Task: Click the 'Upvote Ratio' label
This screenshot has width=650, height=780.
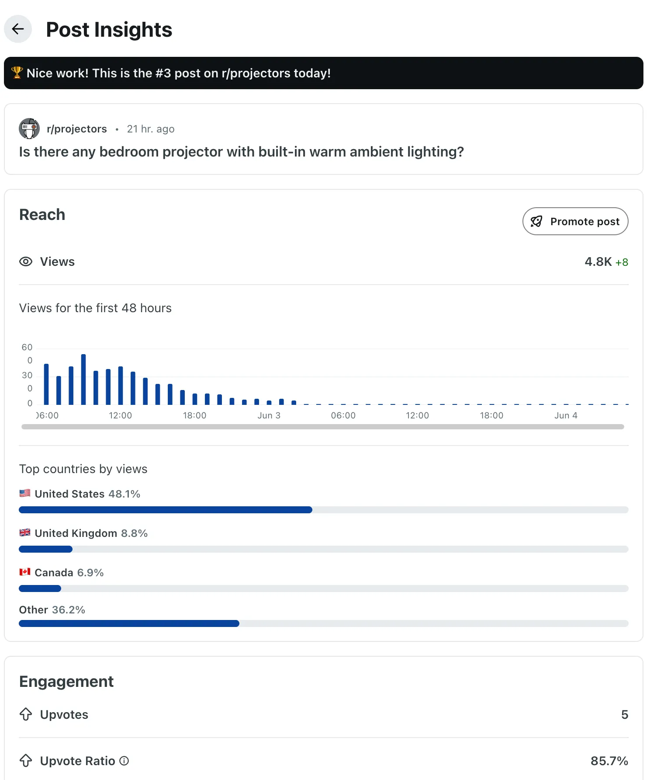Action: pos(78,761)
